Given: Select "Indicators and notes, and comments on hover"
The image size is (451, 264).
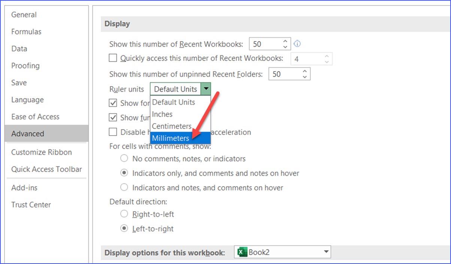Looking at the screenshot, I should [x=124, y=188].
